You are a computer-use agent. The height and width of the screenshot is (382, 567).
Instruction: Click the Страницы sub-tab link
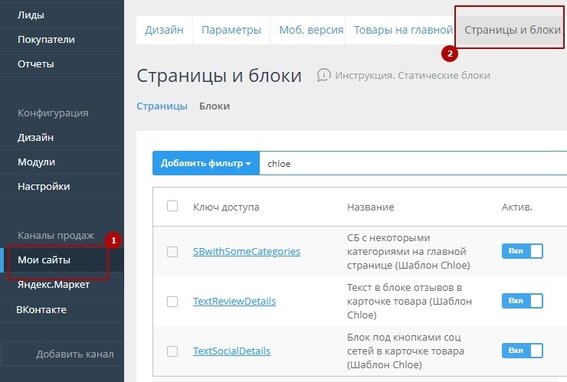click(x=162, y=106)
